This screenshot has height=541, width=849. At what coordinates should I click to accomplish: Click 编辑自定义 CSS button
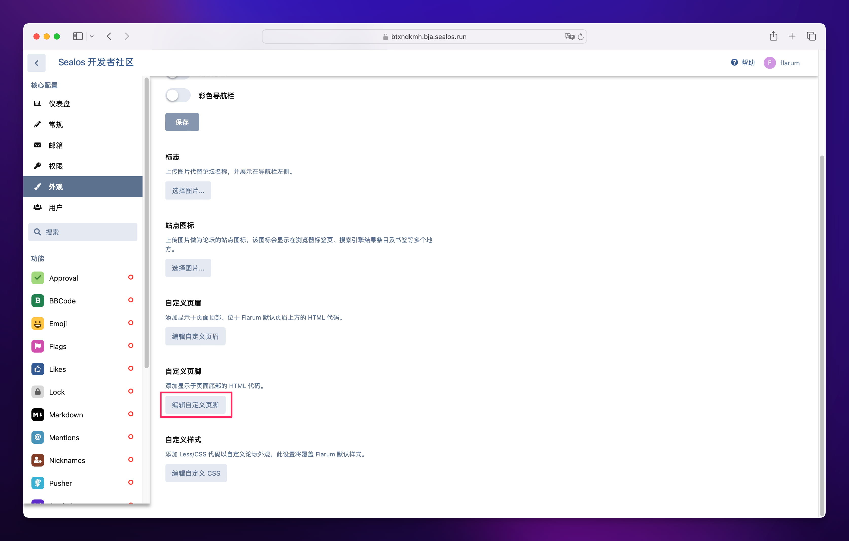(x=196, y=473)
